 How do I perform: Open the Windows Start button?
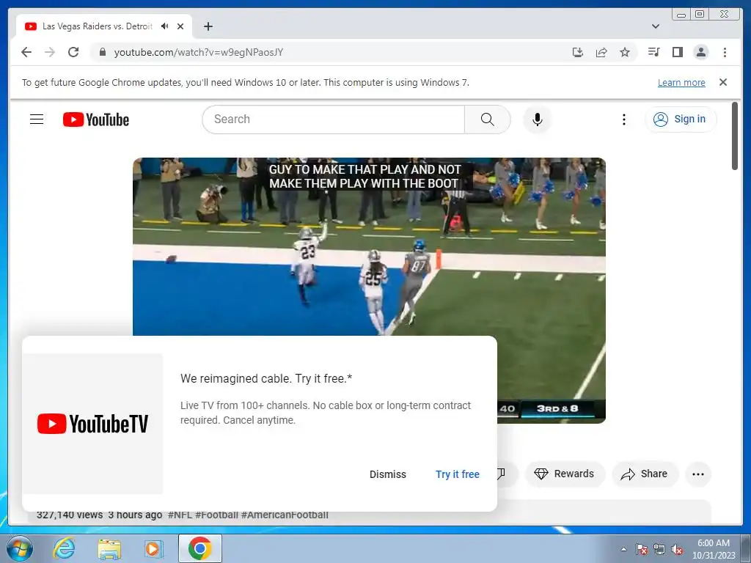click(x=19, y=548)
